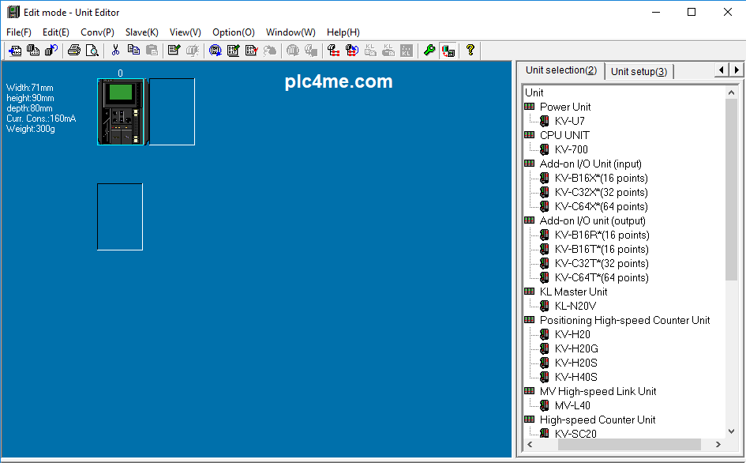Click the Cut scissors icon
This screenshot has width=746, height=463.
115,51
